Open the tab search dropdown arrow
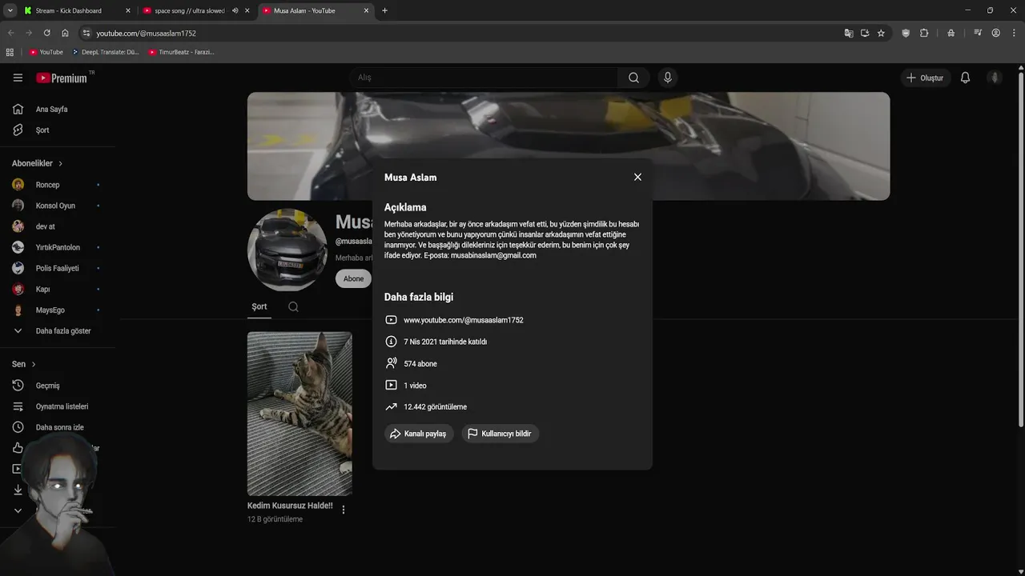This screenshot has height=576, width=1025. pos(10,10)
